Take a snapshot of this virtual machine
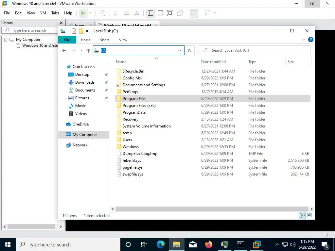This screenshot has width=335, height=251. [117, 13]
